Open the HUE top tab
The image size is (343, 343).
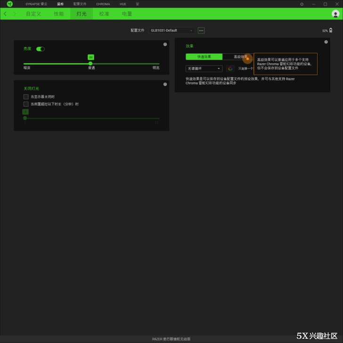click(x=122, y=4)
